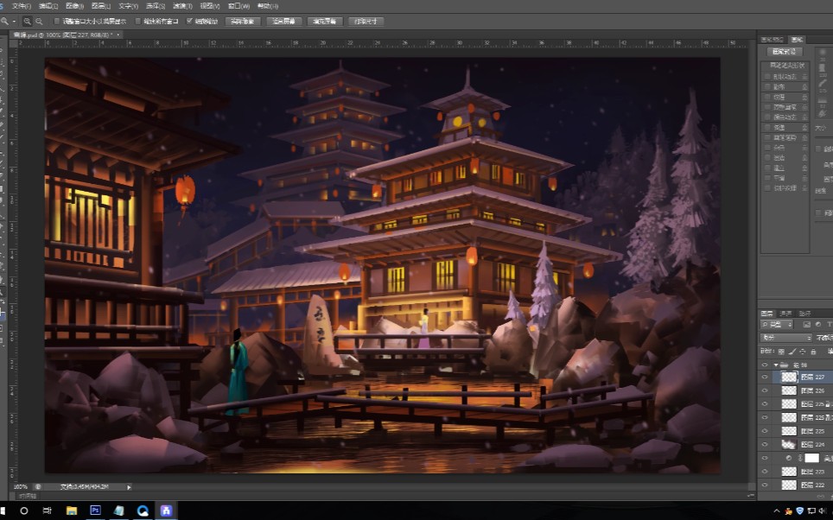Click the adjustment layer filter icon
The width and height of the screenshot is (833, 520).
817,324
